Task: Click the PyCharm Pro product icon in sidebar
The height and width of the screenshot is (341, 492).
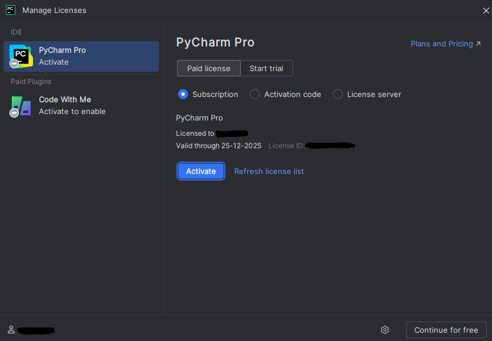Action: pos(21,56)
